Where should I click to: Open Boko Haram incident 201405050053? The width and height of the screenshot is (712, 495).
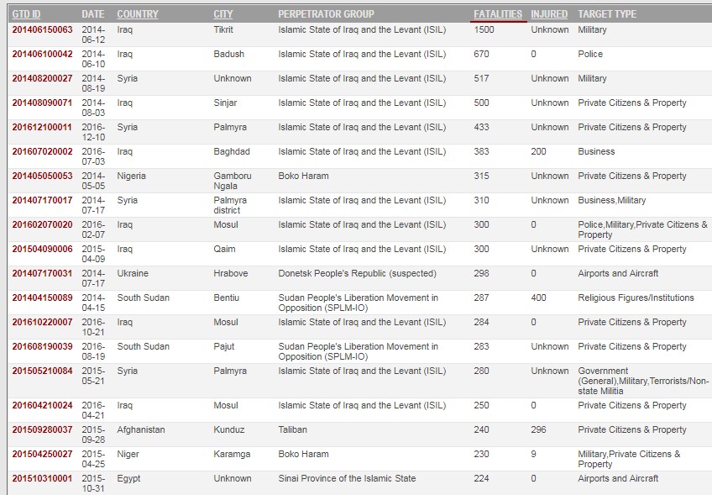[42, 176]
